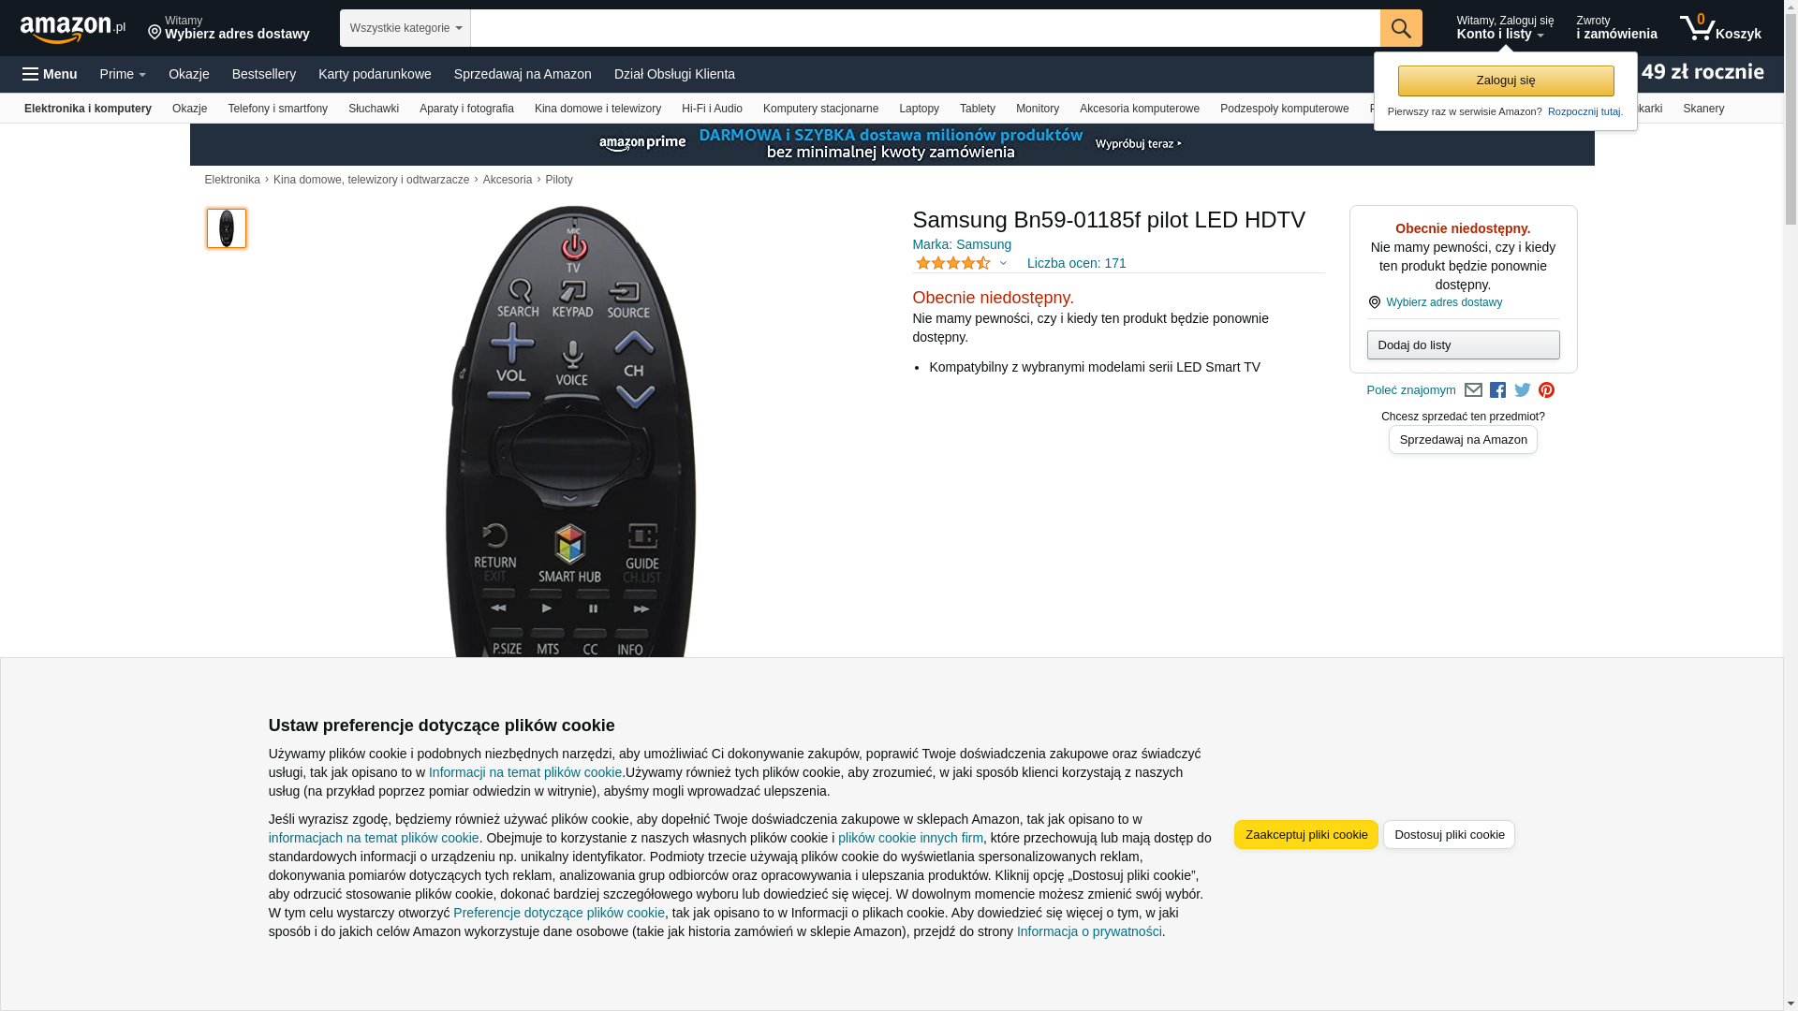The height and width of the screenshot is (1011, 1798).
Task: Click Zaakceptuj pliki cookie button
Action: tap(1306, 834)
